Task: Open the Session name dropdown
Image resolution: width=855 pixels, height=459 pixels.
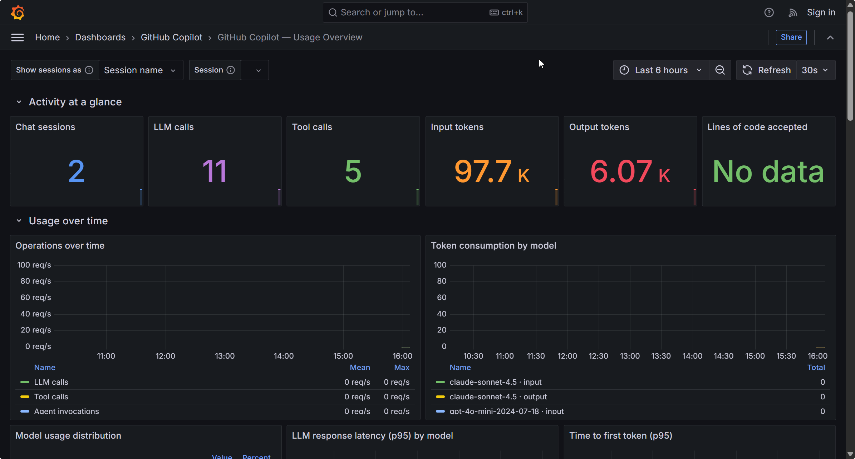Action: [x=141, y=70]
